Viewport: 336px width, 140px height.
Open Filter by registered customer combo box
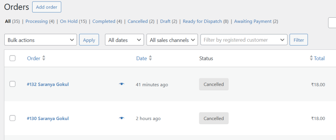tap(244, 40)
